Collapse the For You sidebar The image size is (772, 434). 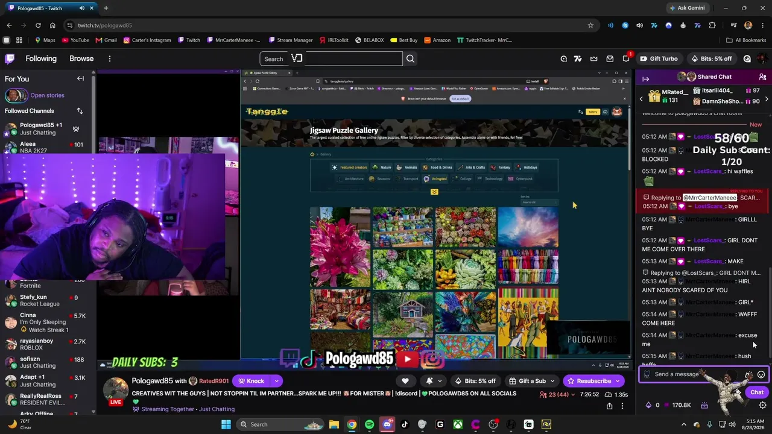[x=80, y=78]
